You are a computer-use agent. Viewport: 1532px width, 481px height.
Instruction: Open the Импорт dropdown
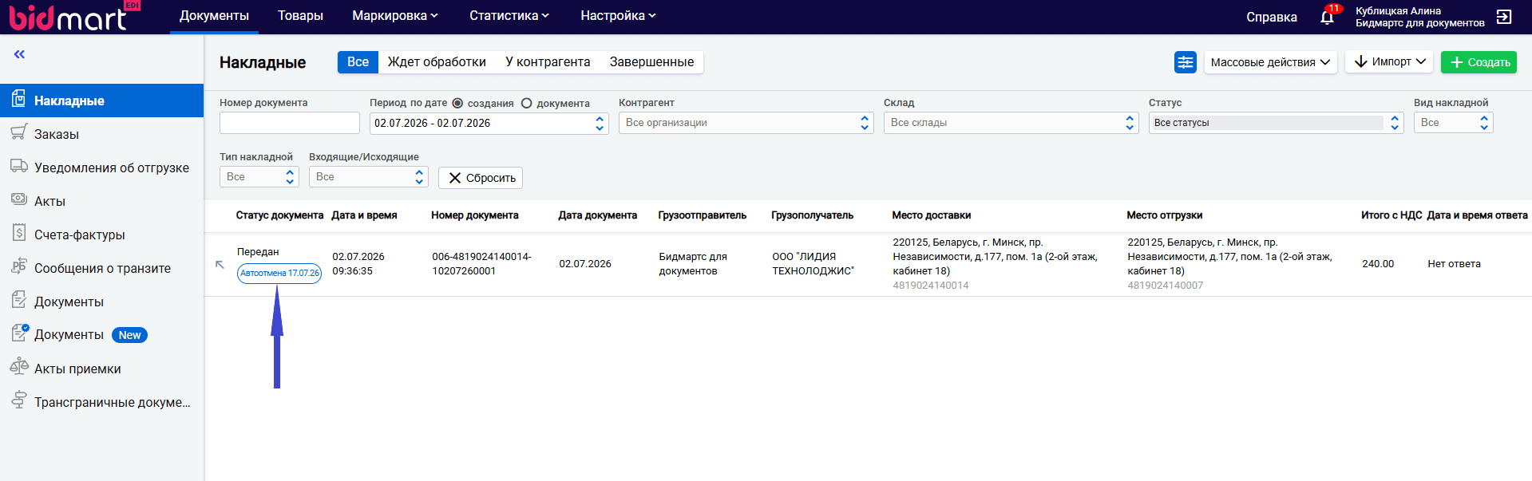(x=1389, y=61)
